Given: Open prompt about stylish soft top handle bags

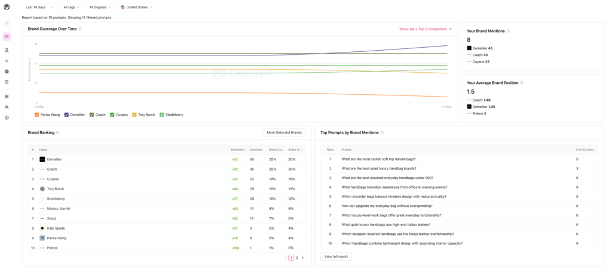Looking at the screenshot, I should [x=378, y=159].
